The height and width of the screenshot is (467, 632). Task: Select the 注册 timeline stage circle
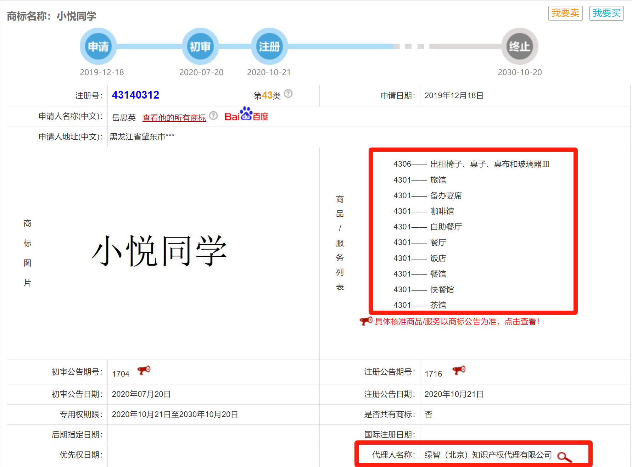coord(269,46)
